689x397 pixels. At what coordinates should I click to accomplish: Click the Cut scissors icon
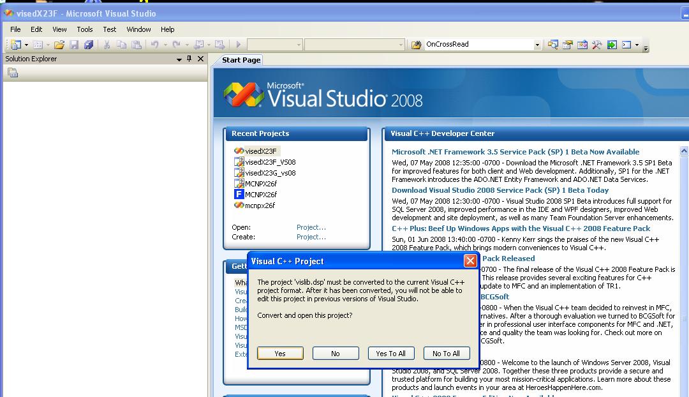[107, 45]
